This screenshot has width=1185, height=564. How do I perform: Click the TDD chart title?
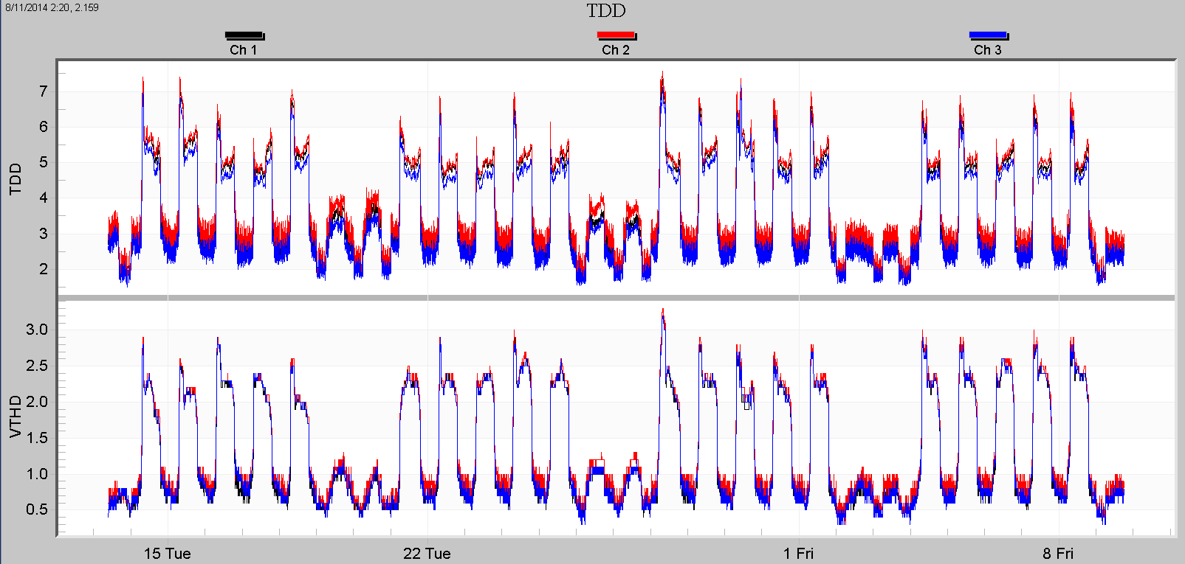(x=606, y=11)
